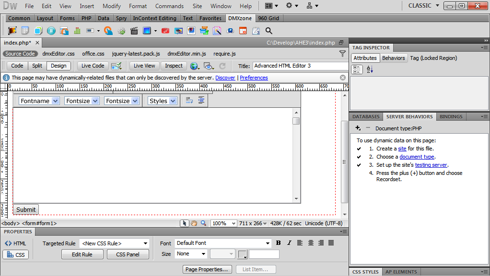The width and height of the screenshot is (490, 276).
Task: Open the Tag Inspector panel options menu
Action: click(484, 48)
